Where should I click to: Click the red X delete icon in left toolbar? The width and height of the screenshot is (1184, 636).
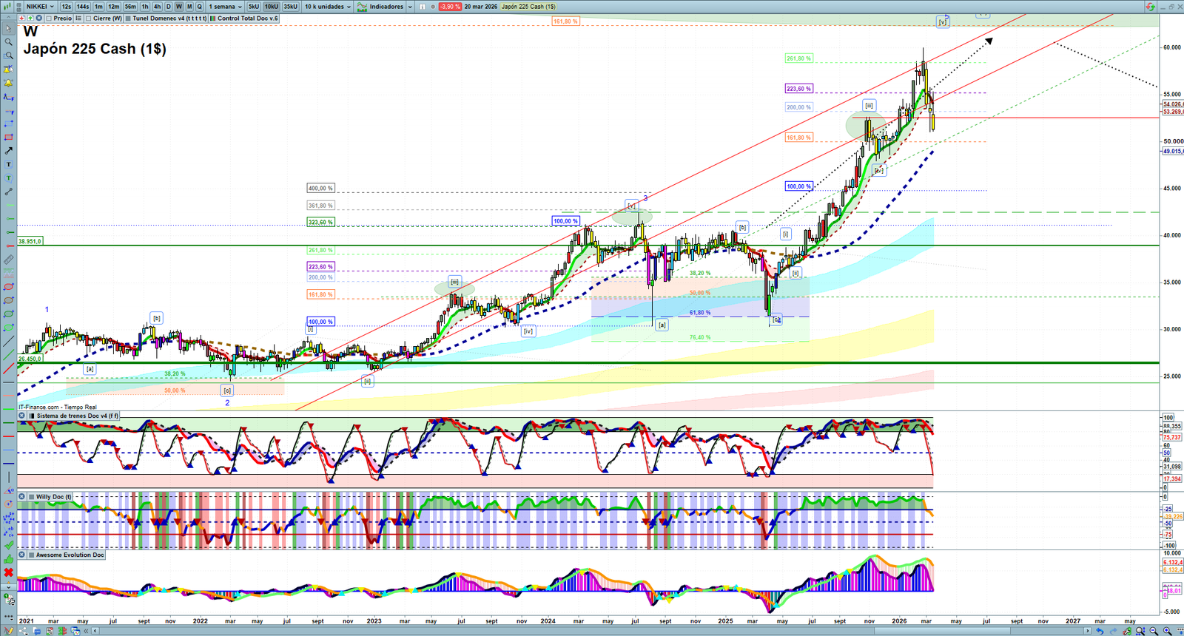pos(8,572)
